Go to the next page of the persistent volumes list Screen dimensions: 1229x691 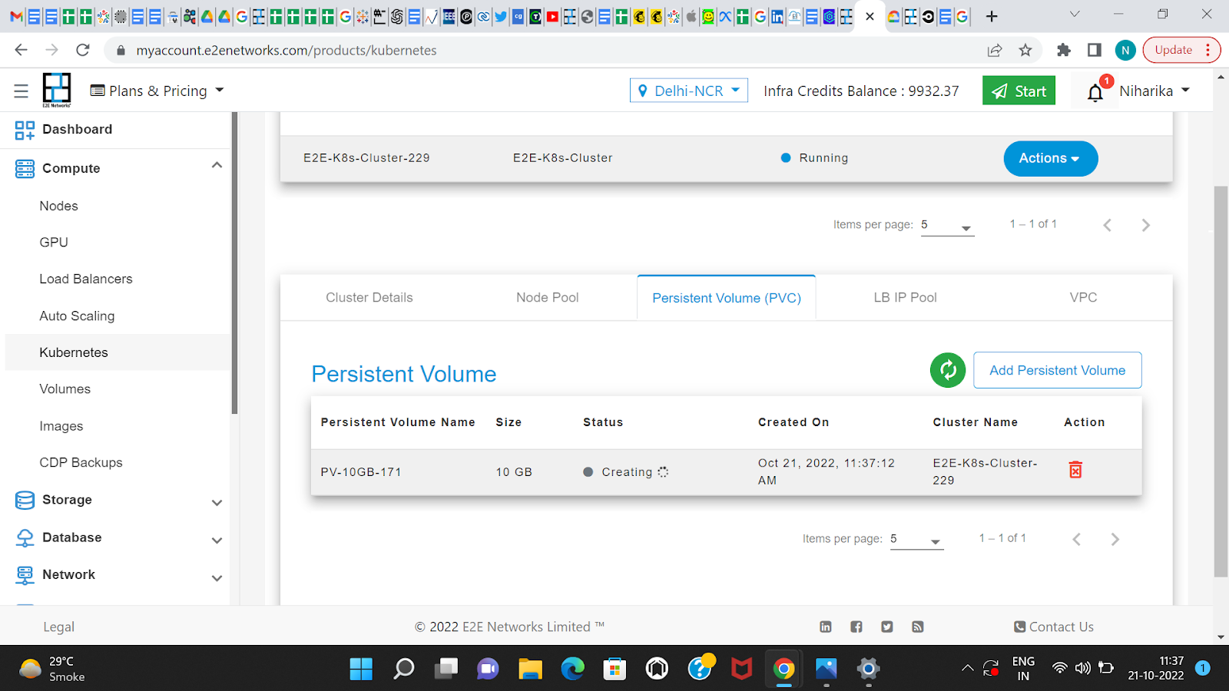[x=1115, y=539]
